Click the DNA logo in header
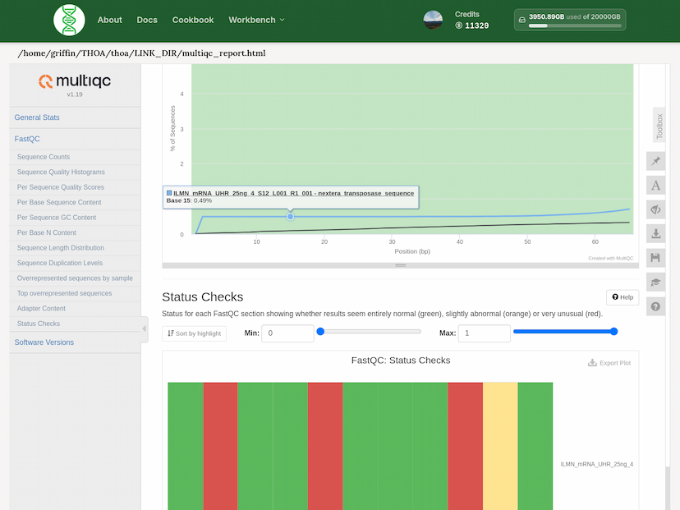This screenshot has width=680, height=510. 69,20
